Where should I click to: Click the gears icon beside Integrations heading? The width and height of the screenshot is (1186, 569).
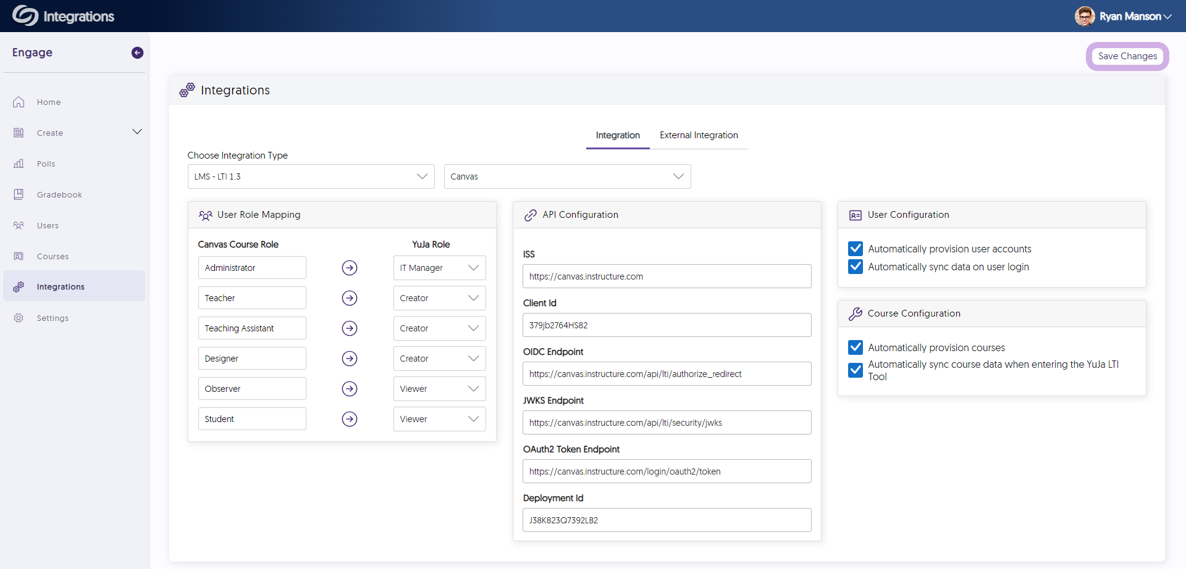pos(187,90)
